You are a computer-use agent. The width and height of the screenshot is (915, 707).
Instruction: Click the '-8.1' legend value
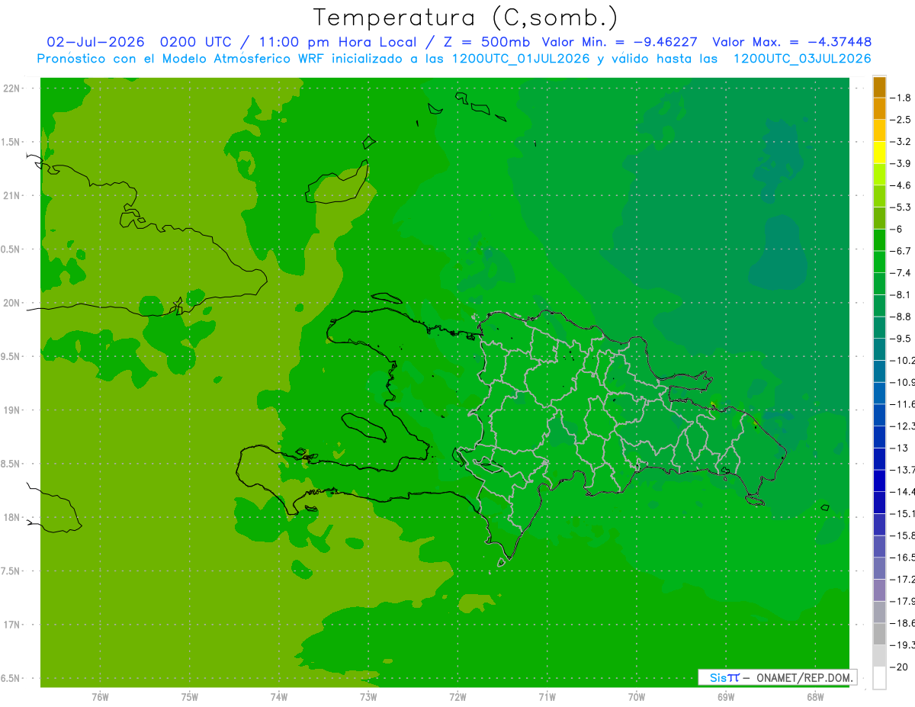901,294
